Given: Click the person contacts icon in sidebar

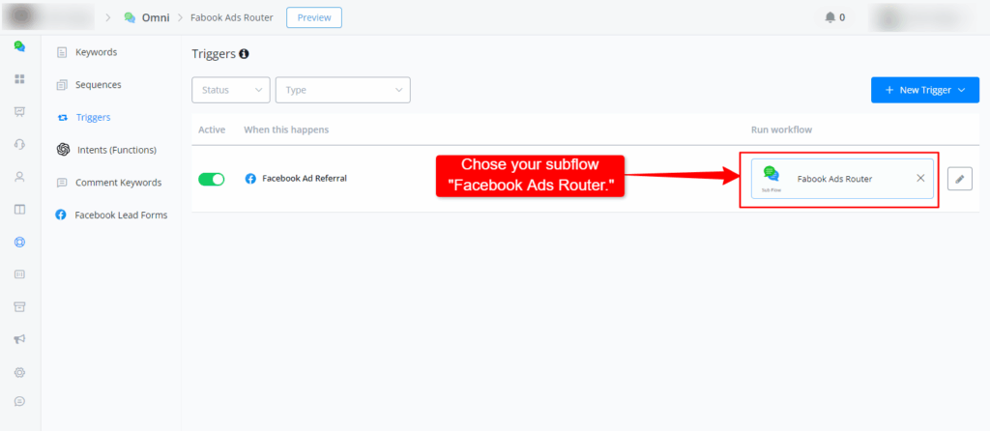Looking at the screenshot, I should (19, 177).
